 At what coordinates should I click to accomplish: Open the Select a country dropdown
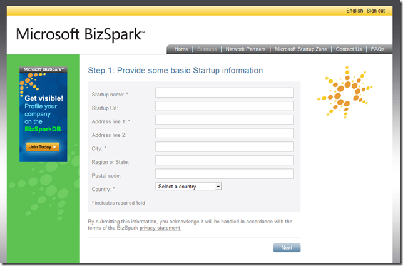click(x=188, y=187)
